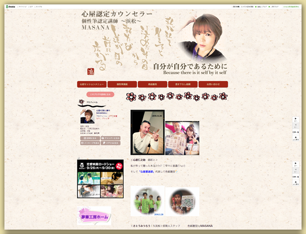
Task: Click upper 記事一覧 side navigation button
Action: (296, 132)
